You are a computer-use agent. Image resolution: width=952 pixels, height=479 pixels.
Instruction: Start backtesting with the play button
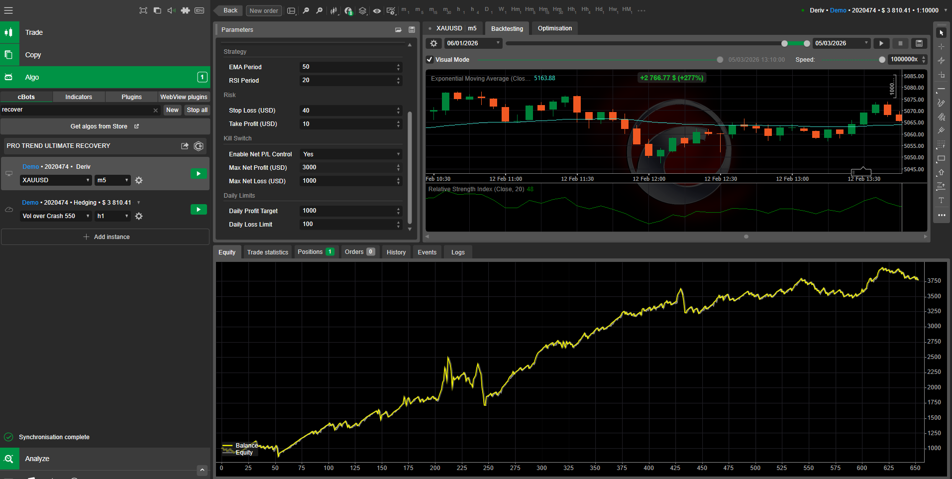(881, 43)
